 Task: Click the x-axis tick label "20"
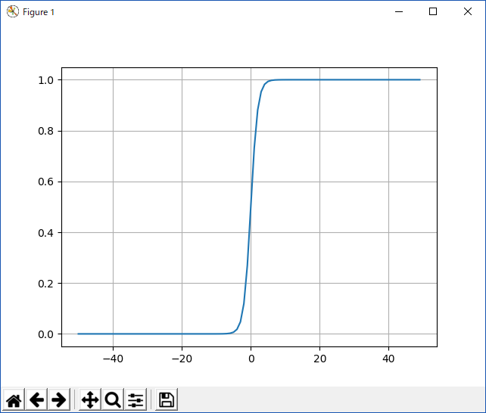point(319,359)
